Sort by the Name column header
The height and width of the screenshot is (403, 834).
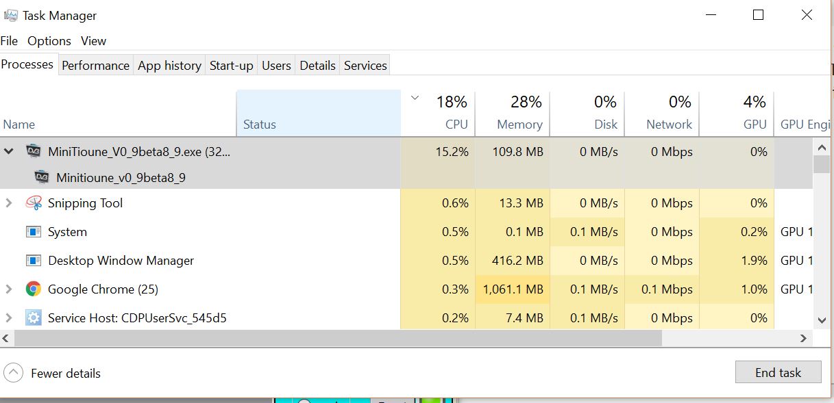coord(118,114)
